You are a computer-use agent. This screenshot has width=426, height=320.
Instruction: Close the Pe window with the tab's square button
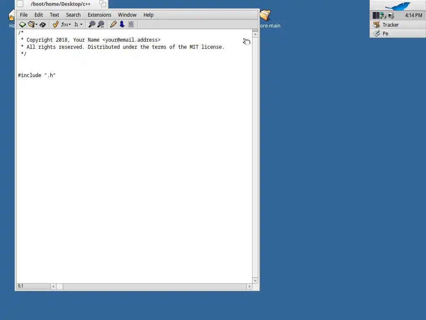[x=20, y=4]
